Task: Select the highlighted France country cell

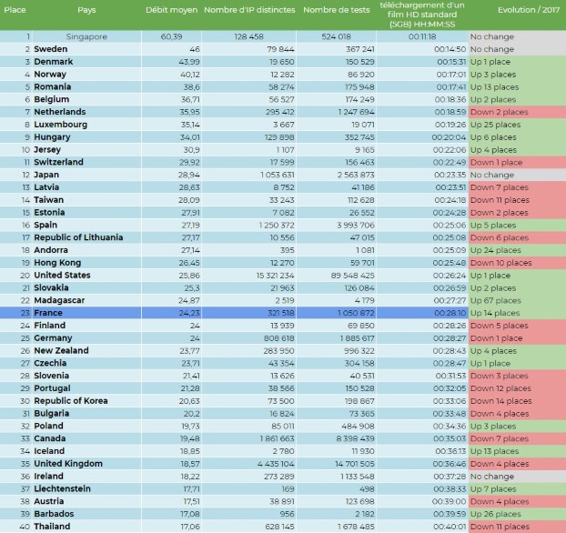Action: coord(52,312)
